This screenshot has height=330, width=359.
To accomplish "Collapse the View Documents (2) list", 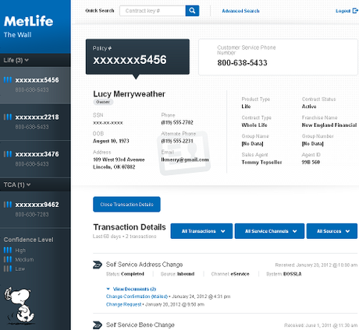I will tap(131, 289).
